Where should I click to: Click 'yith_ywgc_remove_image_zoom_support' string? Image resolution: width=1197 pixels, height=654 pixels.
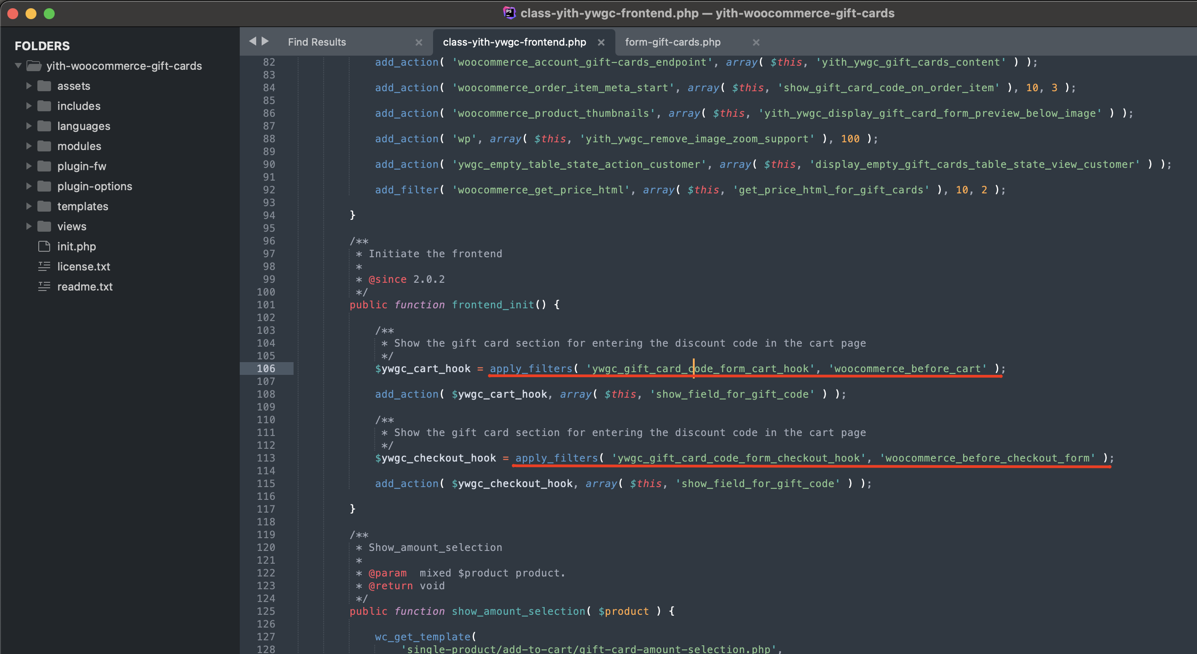point(697,139)
